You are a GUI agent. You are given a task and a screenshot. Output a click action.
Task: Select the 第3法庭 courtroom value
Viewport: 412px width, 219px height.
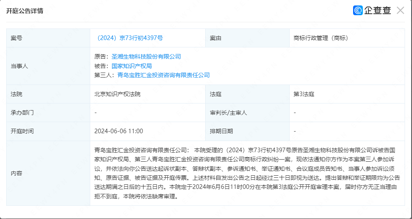[304, 94]
